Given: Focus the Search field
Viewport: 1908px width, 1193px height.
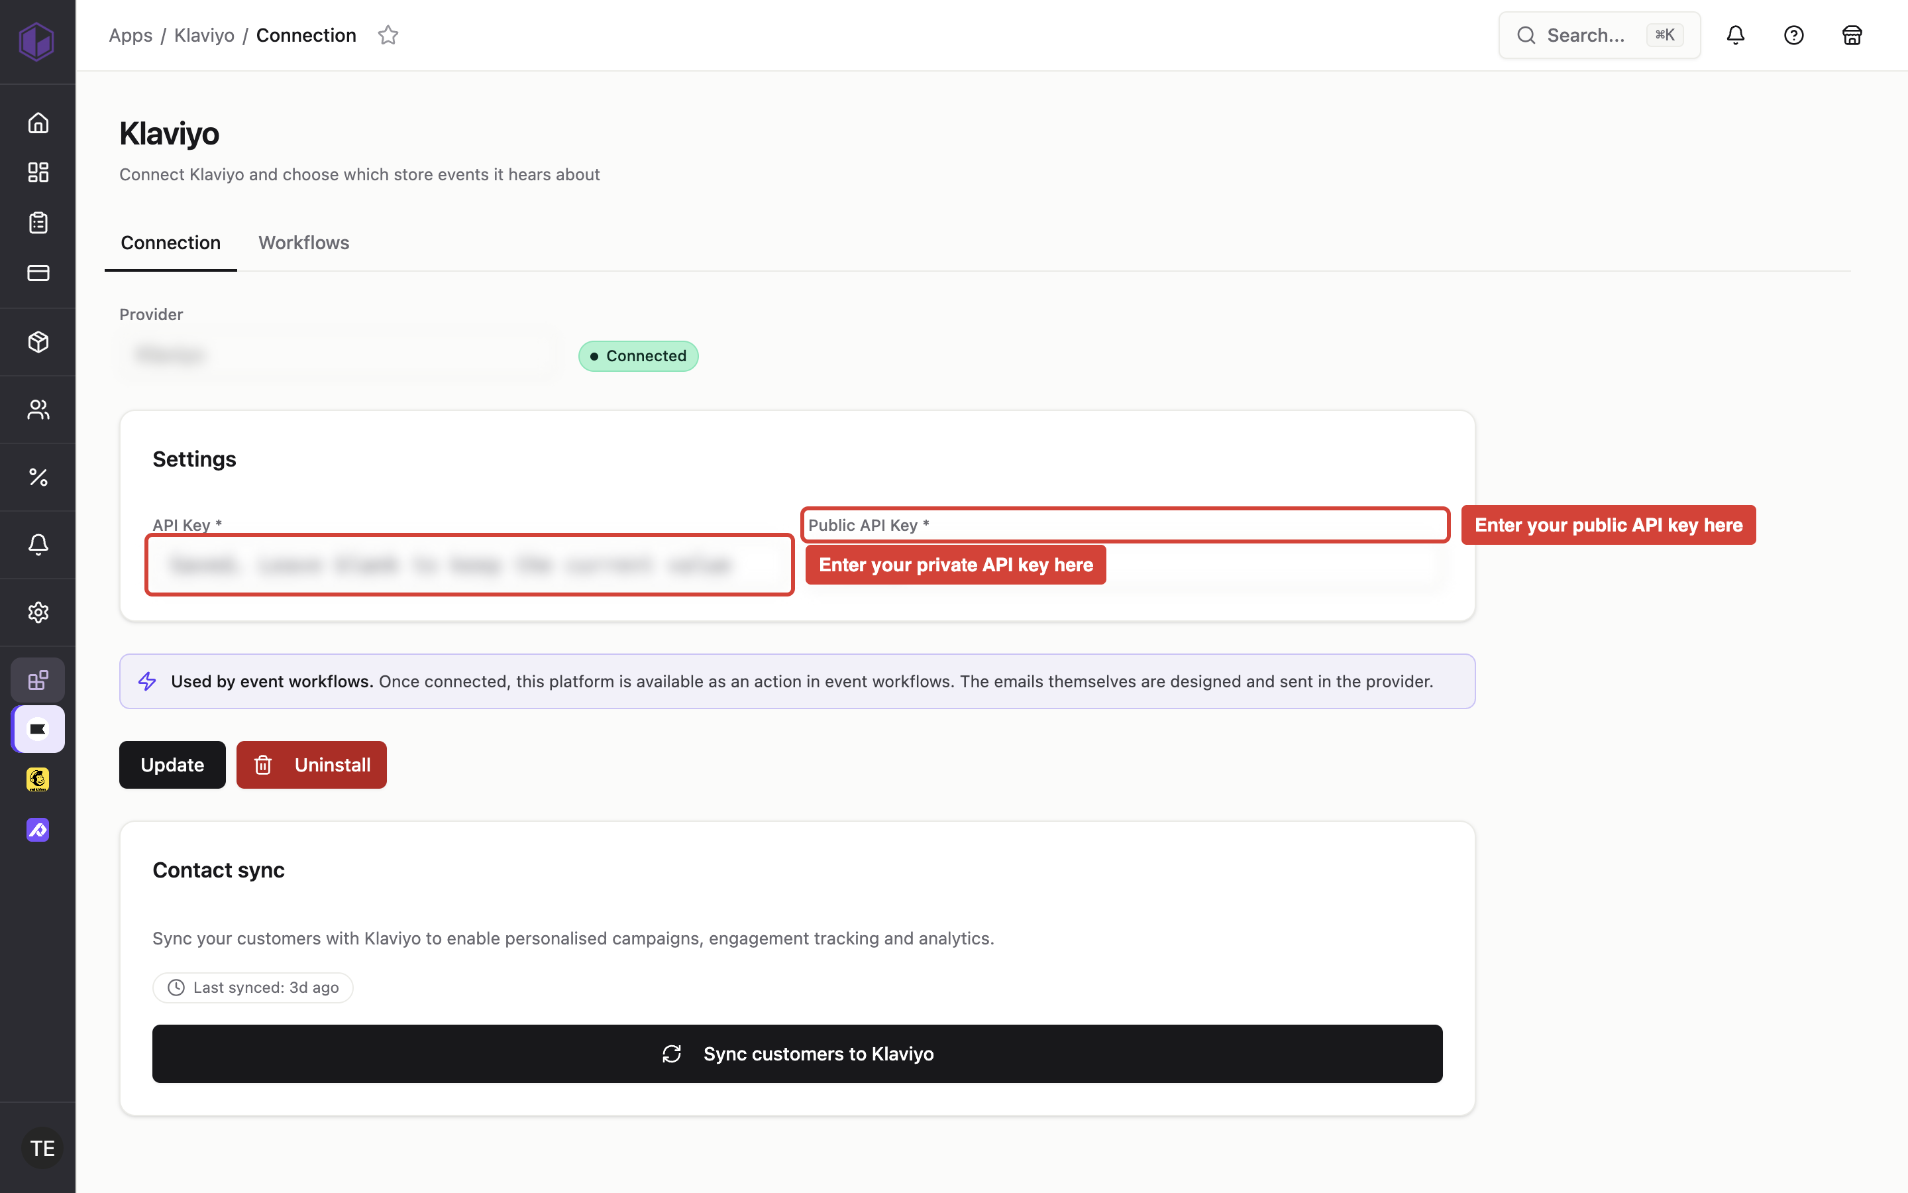Looking at the screenshot, I should pos(1599,34).
